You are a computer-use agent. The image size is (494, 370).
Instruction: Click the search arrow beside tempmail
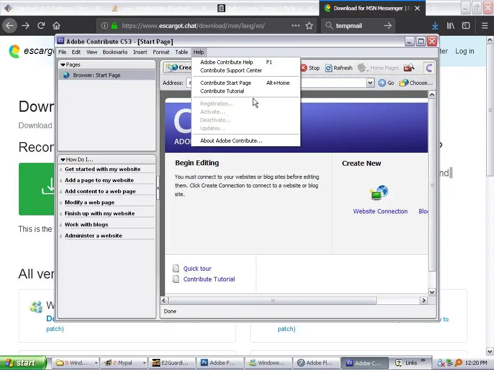point(388,26)
